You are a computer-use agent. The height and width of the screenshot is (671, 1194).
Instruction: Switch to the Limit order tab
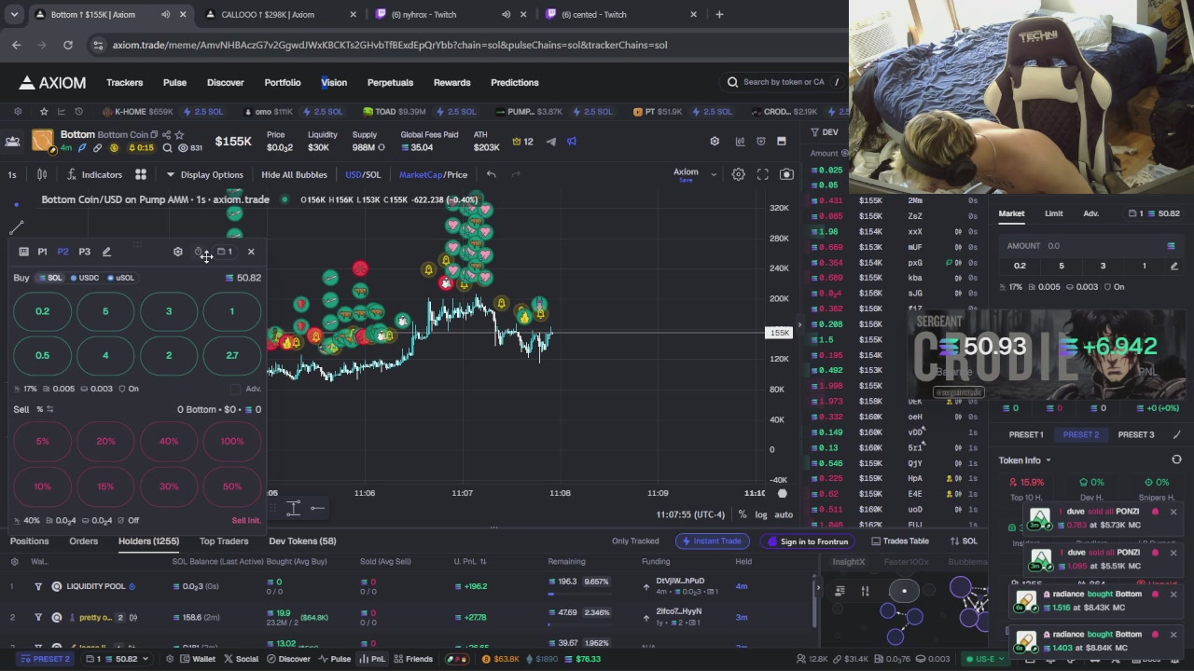1053,213
